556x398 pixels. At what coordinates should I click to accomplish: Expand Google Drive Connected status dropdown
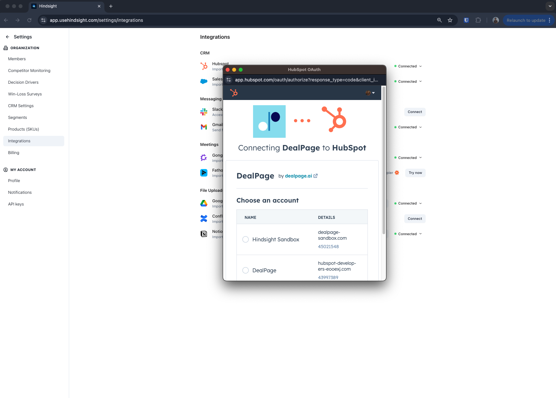(408, 203)
